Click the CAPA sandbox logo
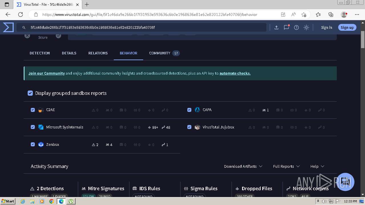Screen dimensions: 365x205 pyautogui.click(x=197, y=110)
